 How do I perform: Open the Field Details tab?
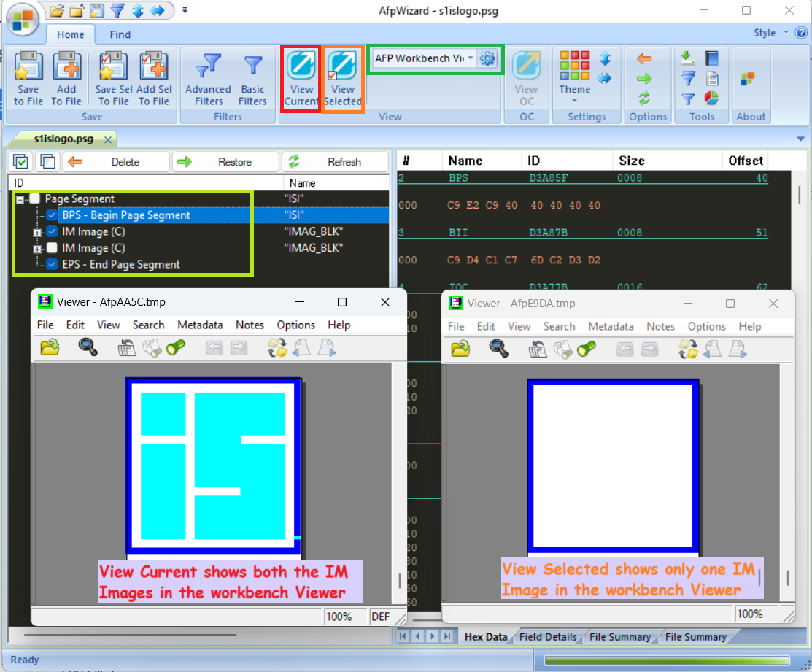point(548,637)
